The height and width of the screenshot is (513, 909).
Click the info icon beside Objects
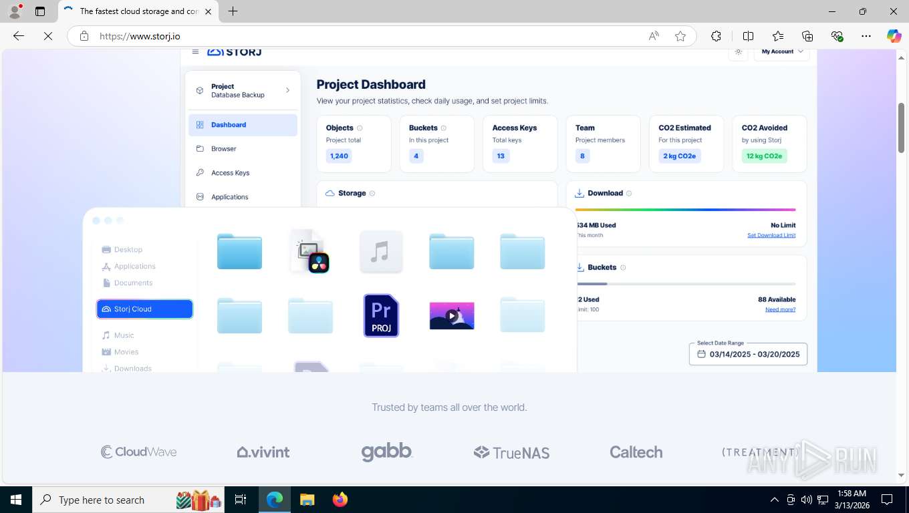[x=360, y=128]
